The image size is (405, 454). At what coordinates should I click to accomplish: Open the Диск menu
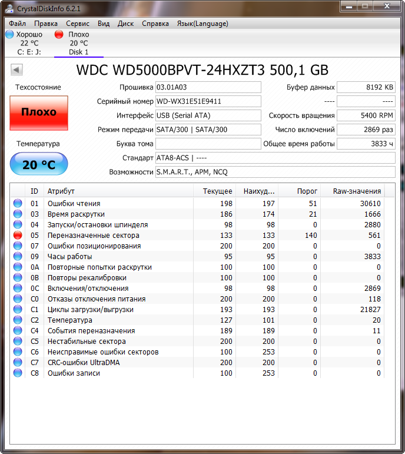click(x=125, y=24)
